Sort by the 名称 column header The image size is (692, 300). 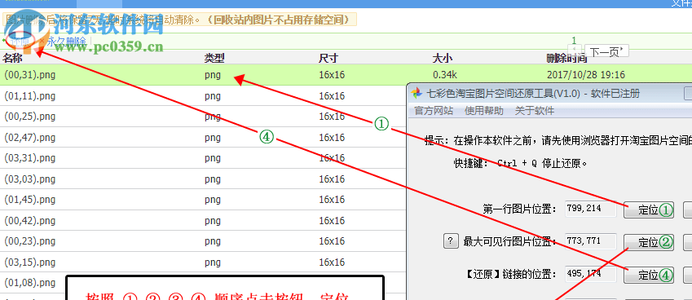[12, 58]
